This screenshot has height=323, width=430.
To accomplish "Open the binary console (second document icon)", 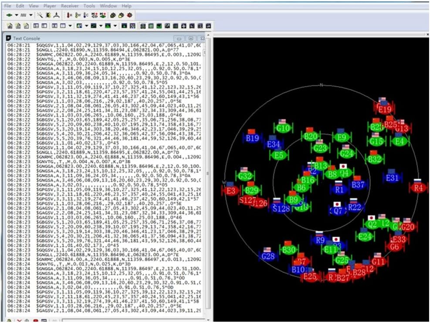I will [x=18, y=26].
